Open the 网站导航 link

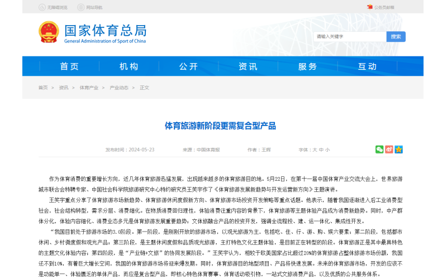tap(94, 7)
